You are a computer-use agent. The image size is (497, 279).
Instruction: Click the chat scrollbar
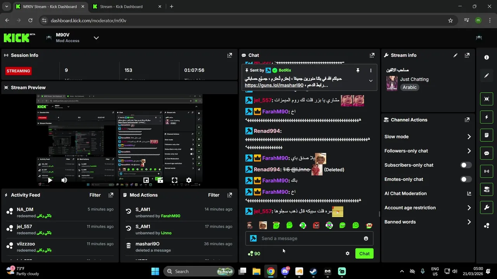pos(379,214)
